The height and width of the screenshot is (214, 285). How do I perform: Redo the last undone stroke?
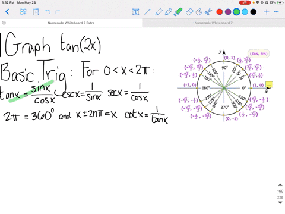(x=57, y=12)
